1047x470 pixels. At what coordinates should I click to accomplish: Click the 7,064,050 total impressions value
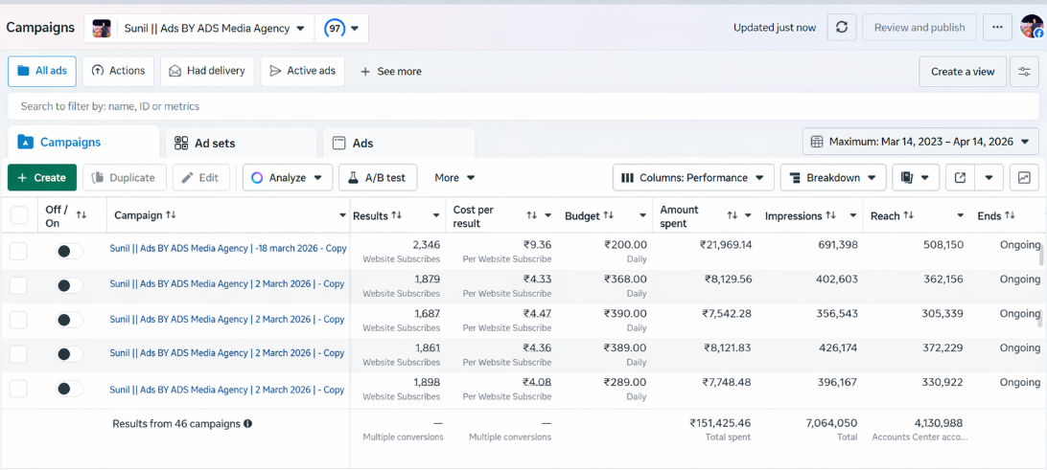pos(831,423)
